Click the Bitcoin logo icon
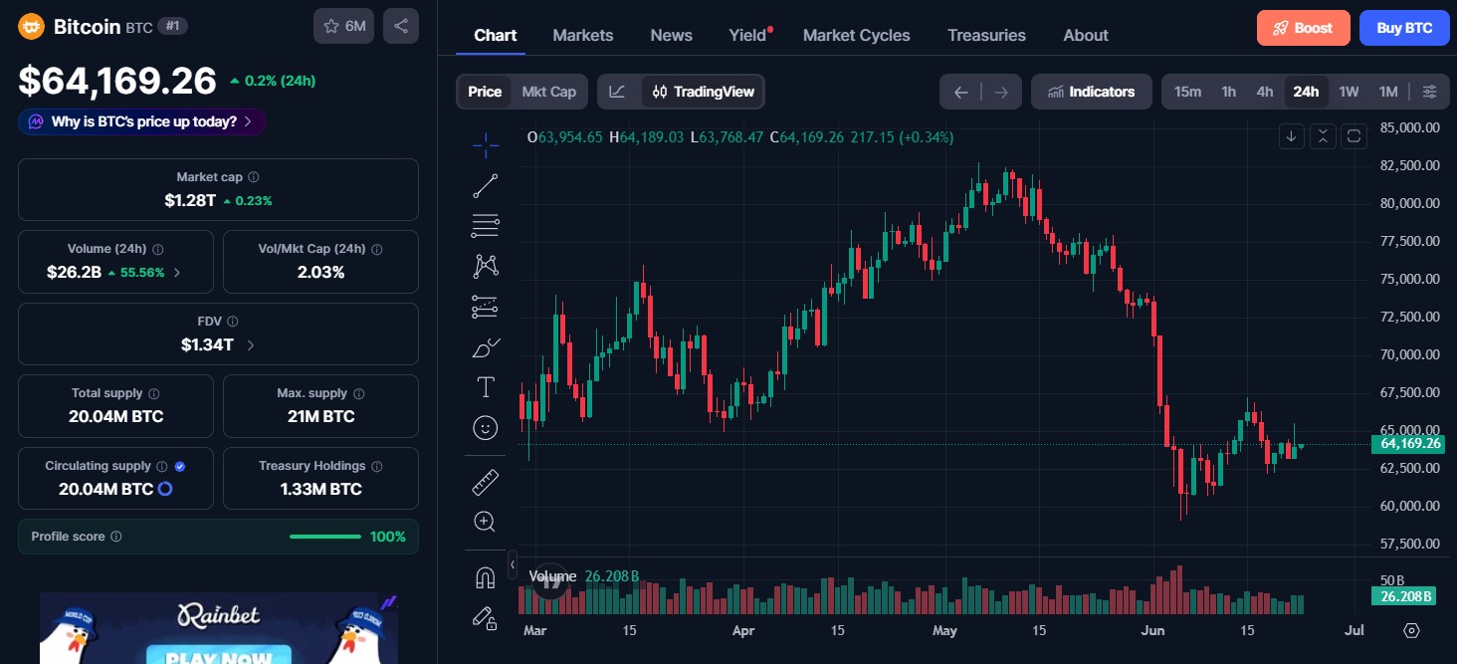1457x664 pixels. [31, 27]
